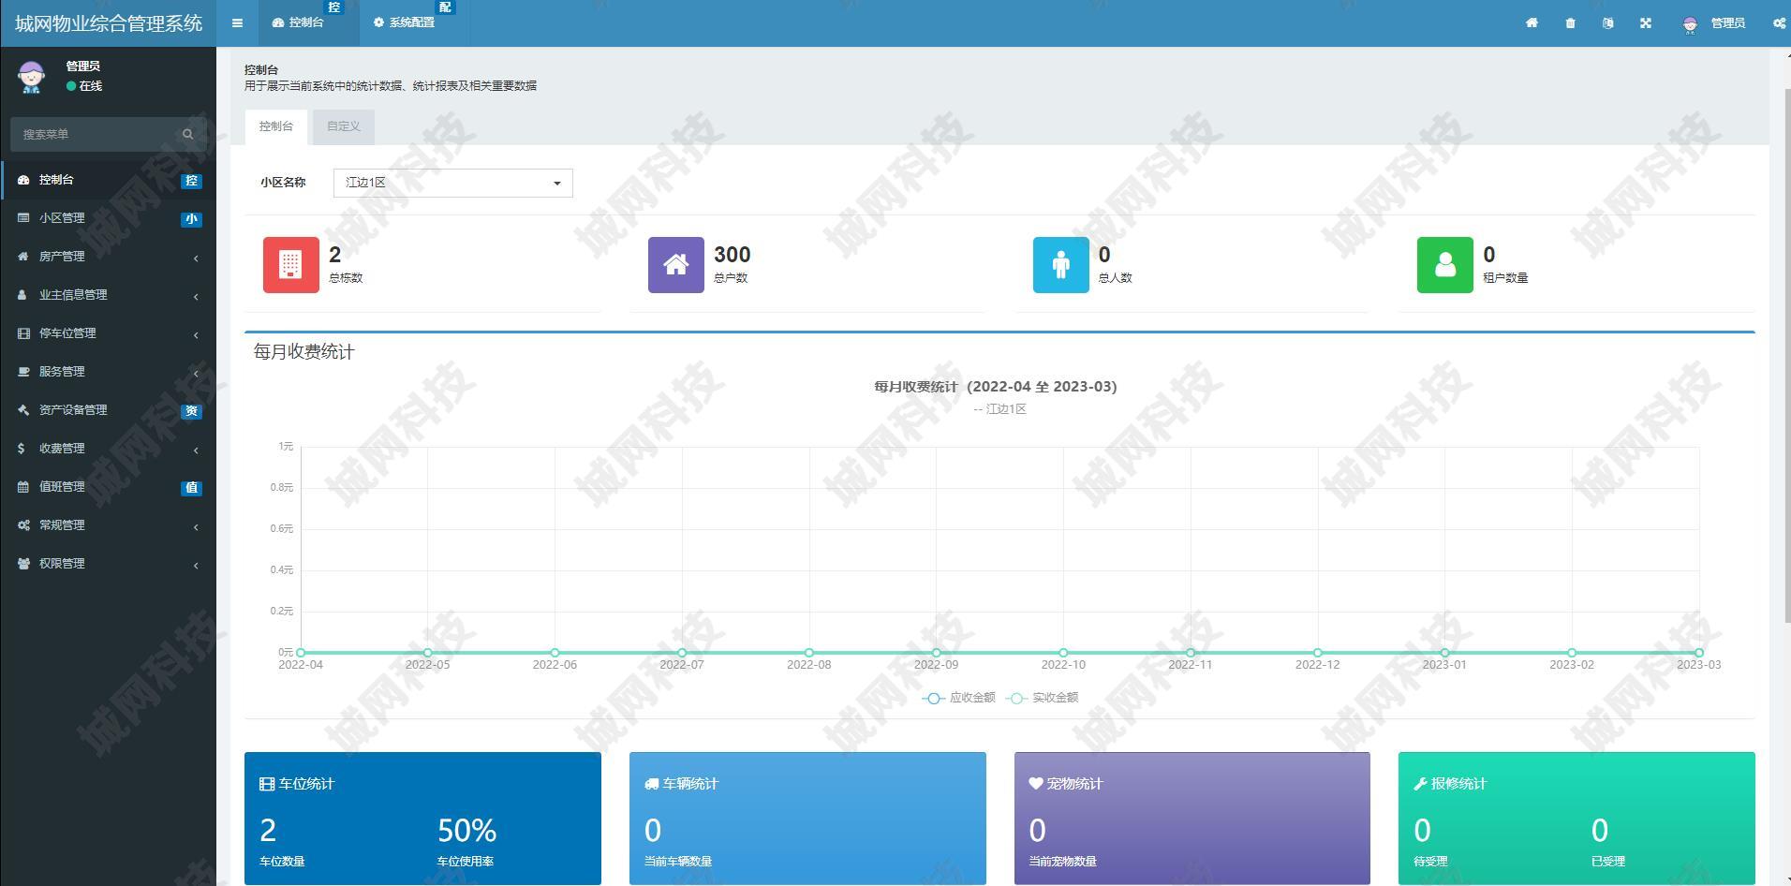
Task: Open 值班管理 in the sidebar
Action: click(109, 487)
